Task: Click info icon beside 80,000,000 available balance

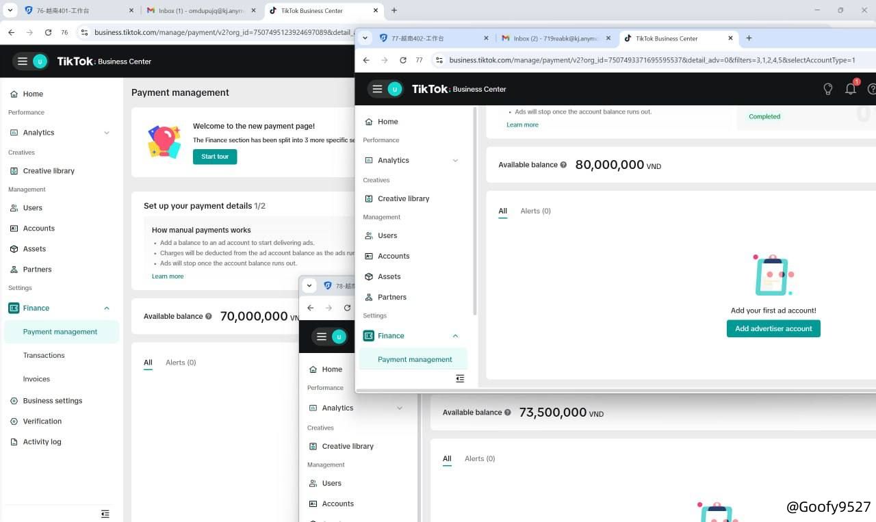Action: [x=563, y=165]
